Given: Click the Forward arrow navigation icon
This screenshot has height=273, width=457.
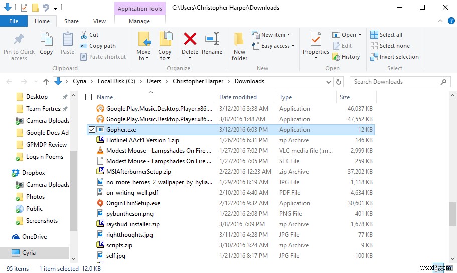Looking at the screenshot, I should pos(24,82).
